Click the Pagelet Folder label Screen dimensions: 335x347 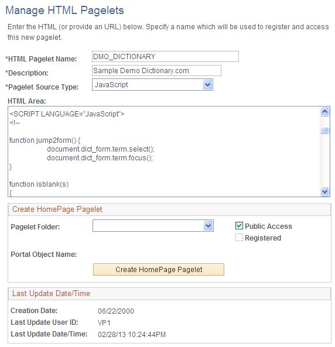tap(35, 227)
